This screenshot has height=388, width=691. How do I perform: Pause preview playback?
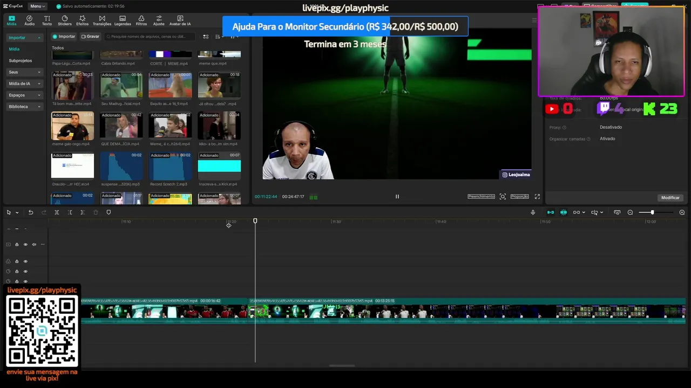click(x=397, y=197)
